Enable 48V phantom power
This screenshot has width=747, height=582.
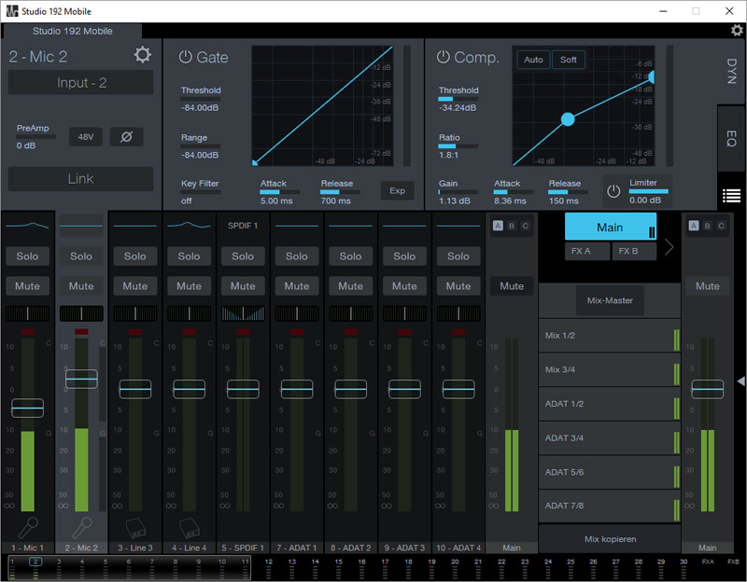pyautogui.click(x=86, y=137)
